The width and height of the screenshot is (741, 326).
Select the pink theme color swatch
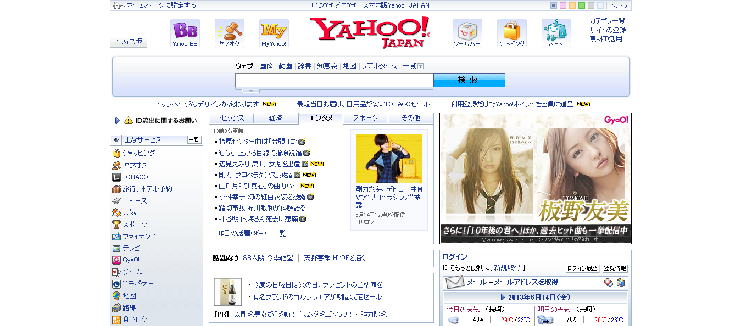click(563, 5)
